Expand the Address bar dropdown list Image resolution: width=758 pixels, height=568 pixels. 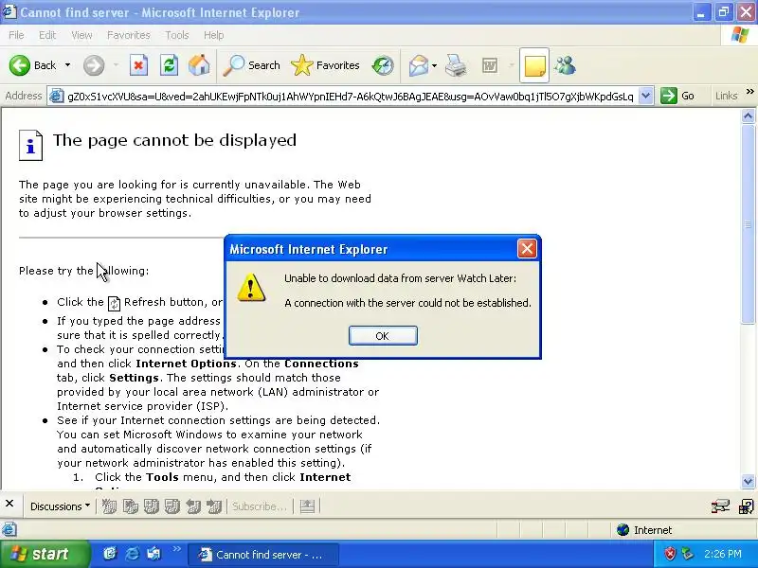pyautogui.click(x=645, y=96)
